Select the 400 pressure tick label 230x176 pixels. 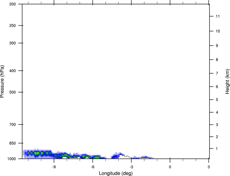pos(12,71)
